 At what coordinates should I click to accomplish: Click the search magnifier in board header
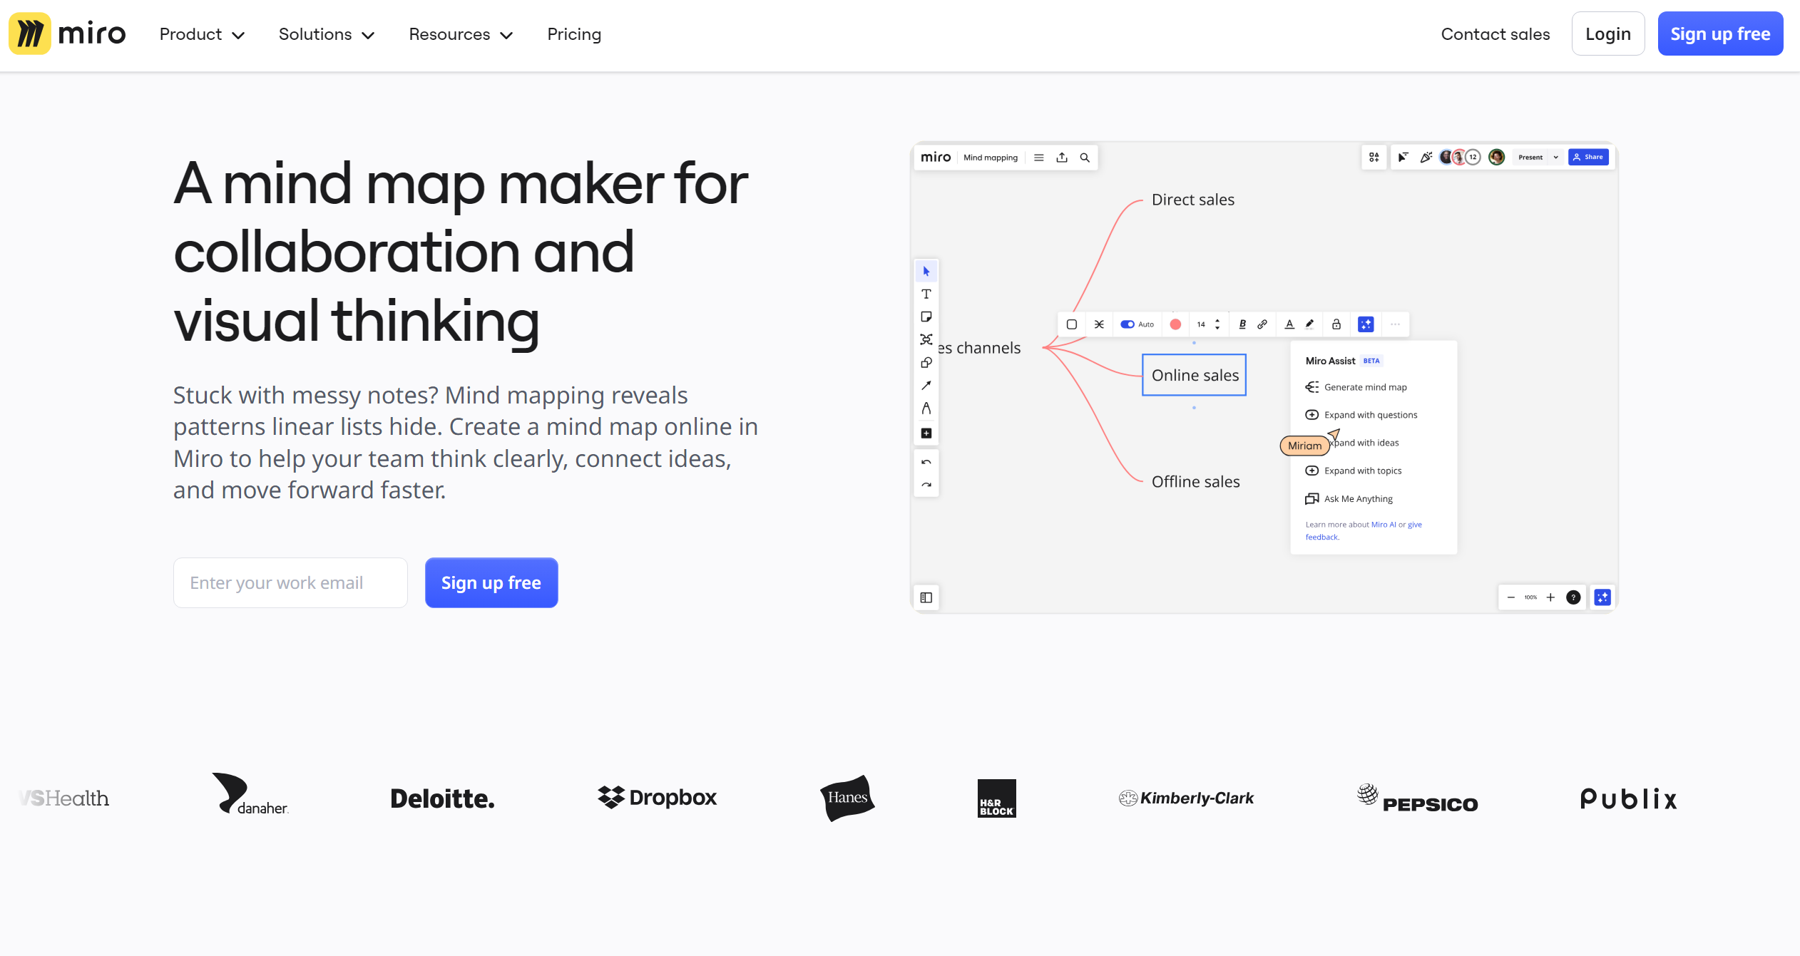pyautogui.click(x=1085, y=158)
